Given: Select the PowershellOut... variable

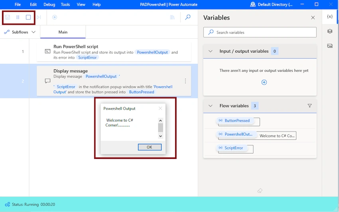Looking at the screenshot, I should tap(236, 134).
